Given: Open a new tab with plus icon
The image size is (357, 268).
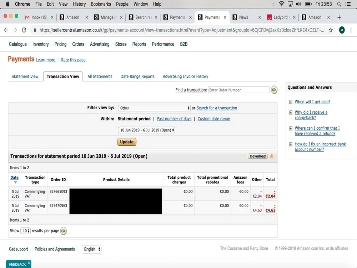Looking at the screenshot, I should point(339,17).
